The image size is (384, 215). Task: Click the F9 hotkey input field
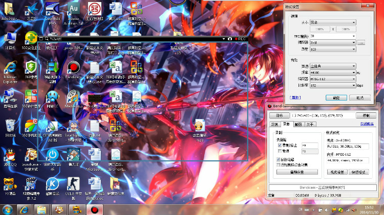point(310,145)
